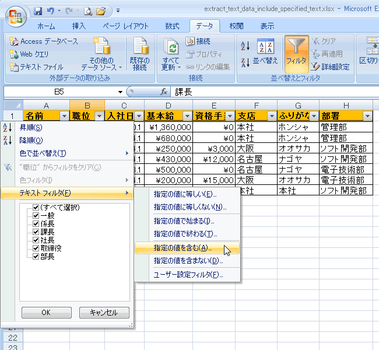Open the ページ レイアウト tab
The height and width of the screenshot is (350, 379).
pyautogui.click(x=125, y=26)
